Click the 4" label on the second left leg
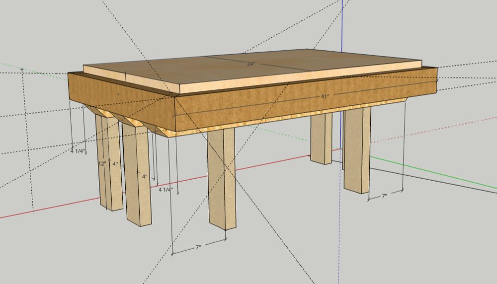The width and height of the screenshot is (497, 284). (144, 176)
